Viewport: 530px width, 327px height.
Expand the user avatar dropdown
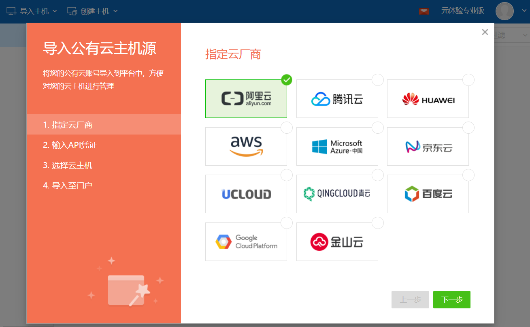(504, 11)
